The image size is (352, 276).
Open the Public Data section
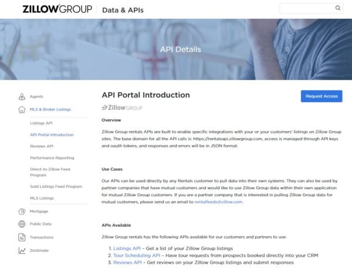(x=40, y=224)
